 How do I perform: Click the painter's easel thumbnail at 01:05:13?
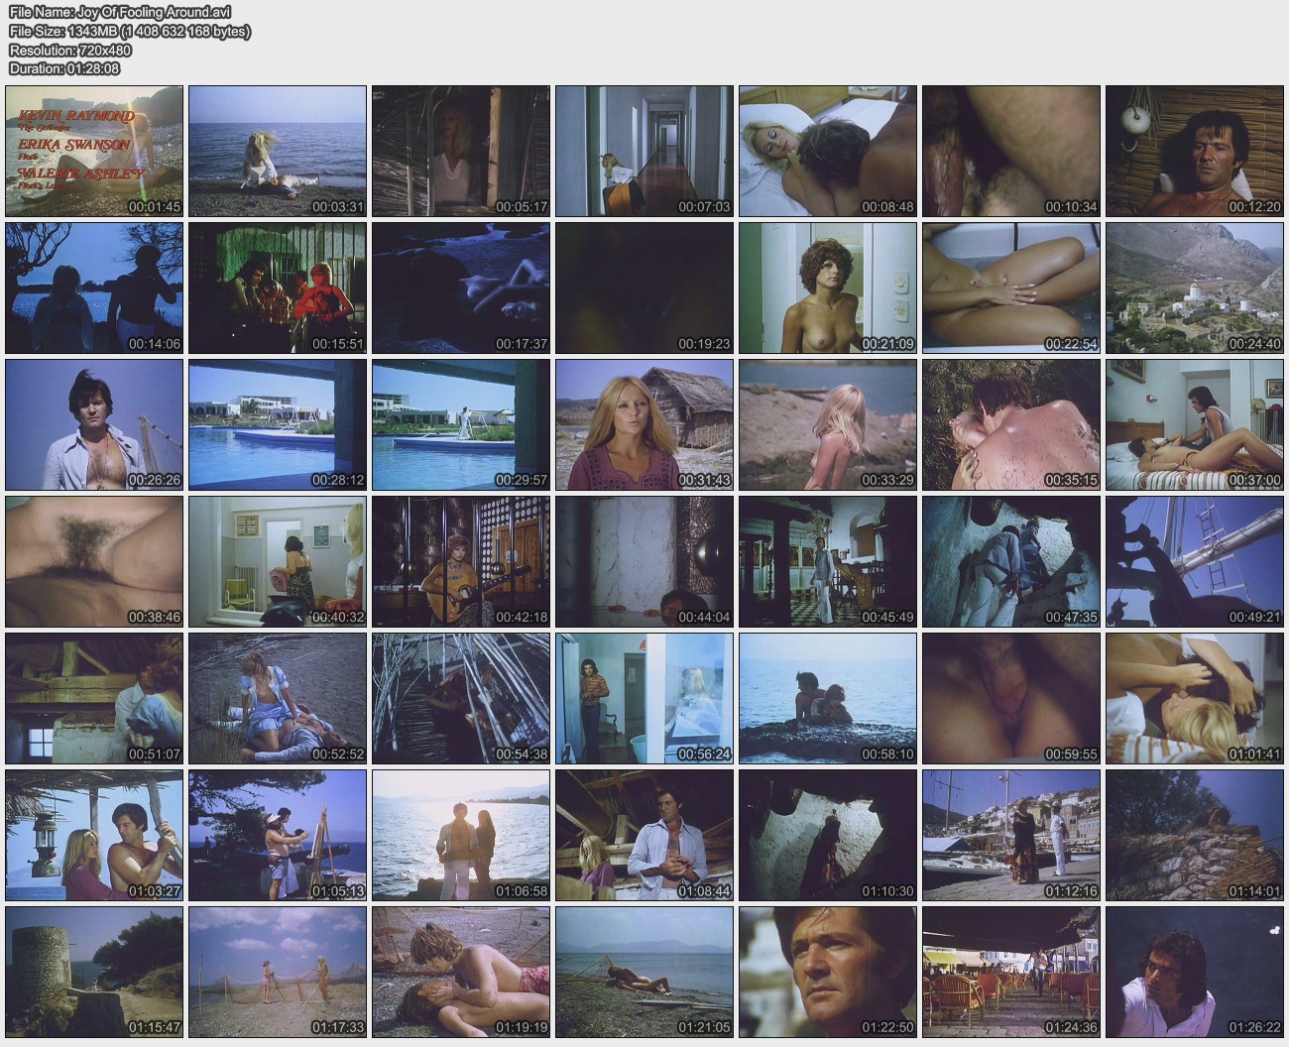[x=278, y=835]
